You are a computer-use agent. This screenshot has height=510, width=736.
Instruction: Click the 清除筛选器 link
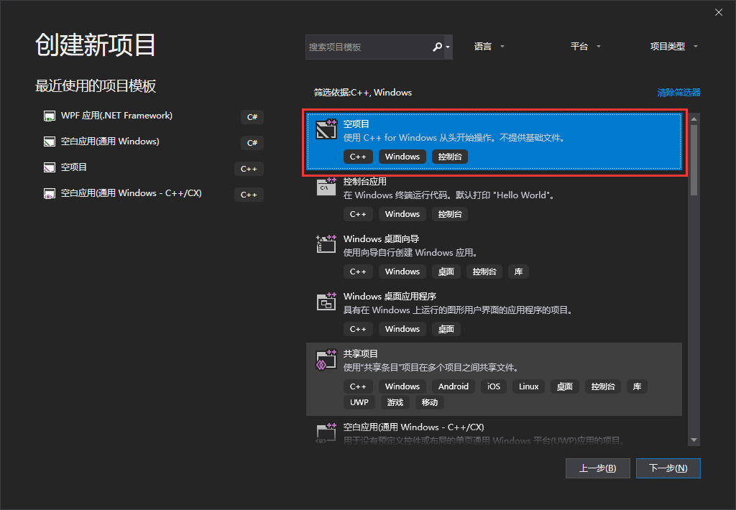[678, 93]
